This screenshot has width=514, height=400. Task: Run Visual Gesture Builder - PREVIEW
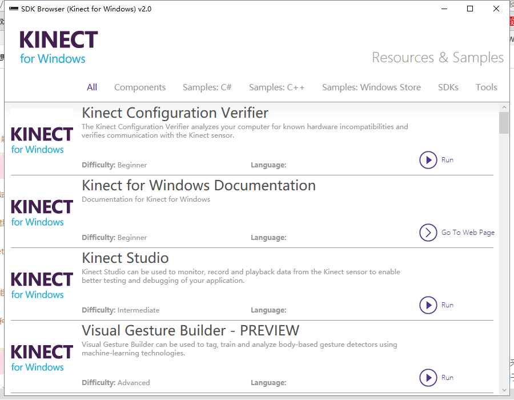click(x=428, y=378)
